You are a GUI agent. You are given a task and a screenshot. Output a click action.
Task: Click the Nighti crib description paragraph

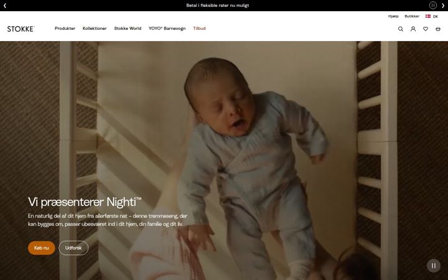[x=108, y=220]
